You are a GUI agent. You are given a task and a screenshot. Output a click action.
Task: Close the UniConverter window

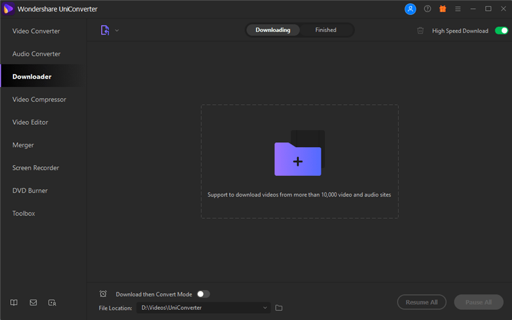click(x=503, y=9)
